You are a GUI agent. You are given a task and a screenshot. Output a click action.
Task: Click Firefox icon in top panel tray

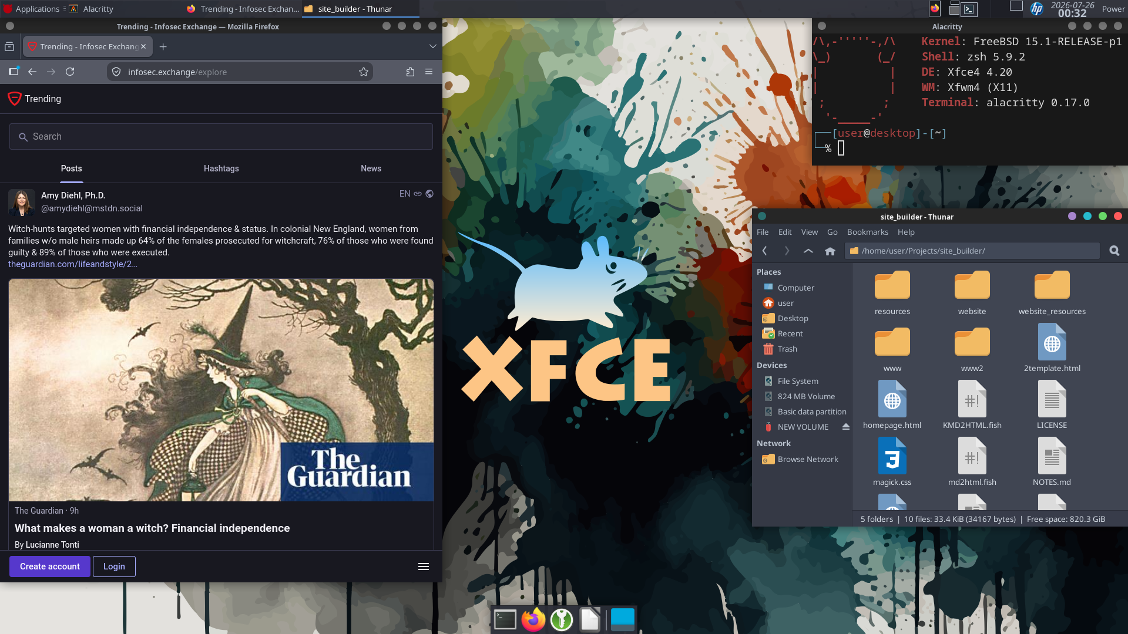[935, 9]
